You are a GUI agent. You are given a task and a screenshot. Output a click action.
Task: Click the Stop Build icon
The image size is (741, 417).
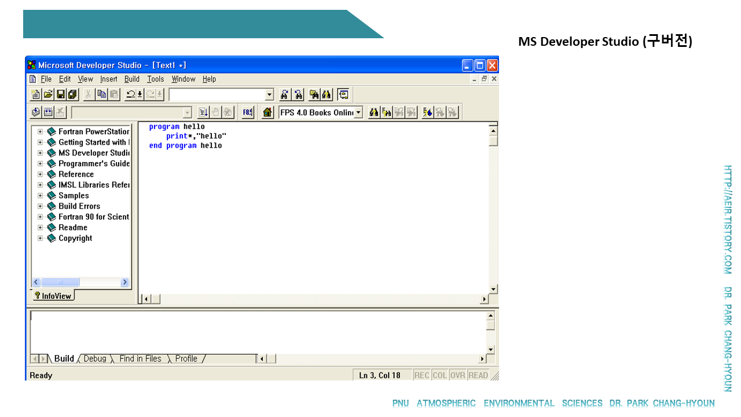point(61,112)
